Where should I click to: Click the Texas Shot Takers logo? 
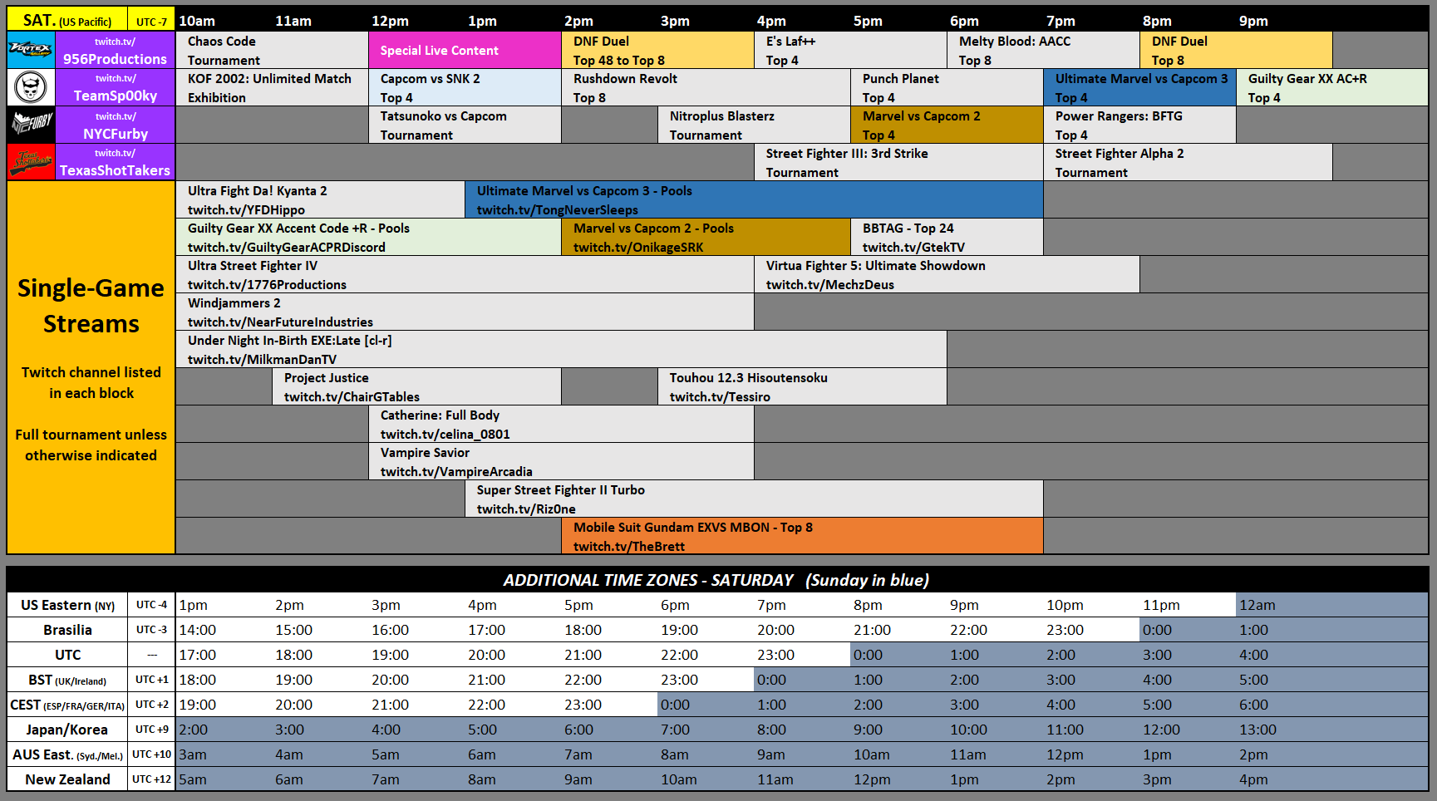click(31, 162)
